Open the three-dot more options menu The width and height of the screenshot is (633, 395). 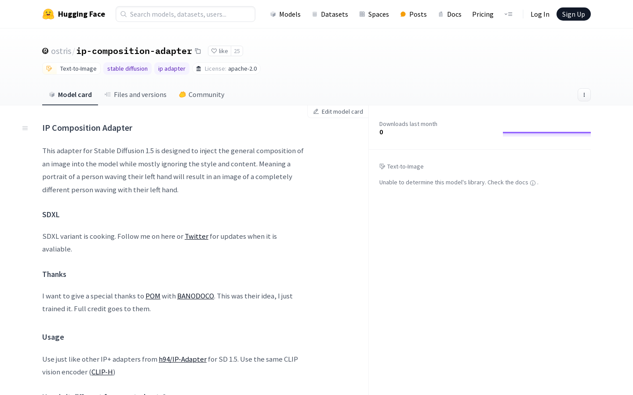[x=584, y=95]
